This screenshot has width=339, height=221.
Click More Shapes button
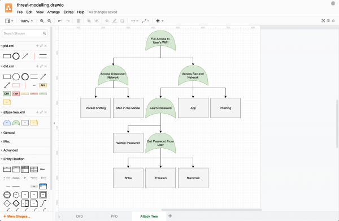(x=16, y=216)
